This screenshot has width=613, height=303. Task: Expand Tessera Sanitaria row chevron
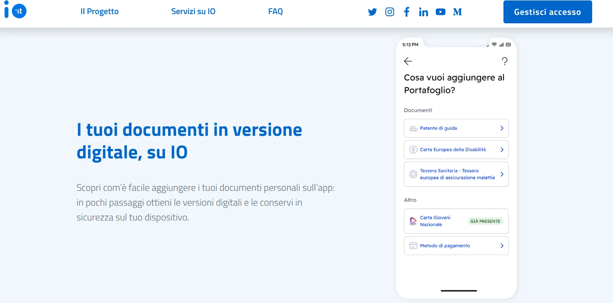(x=502, y=174)
